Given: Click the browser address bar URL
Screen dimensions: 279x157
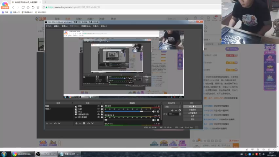Looking at the screenshot, I should 74,7.
